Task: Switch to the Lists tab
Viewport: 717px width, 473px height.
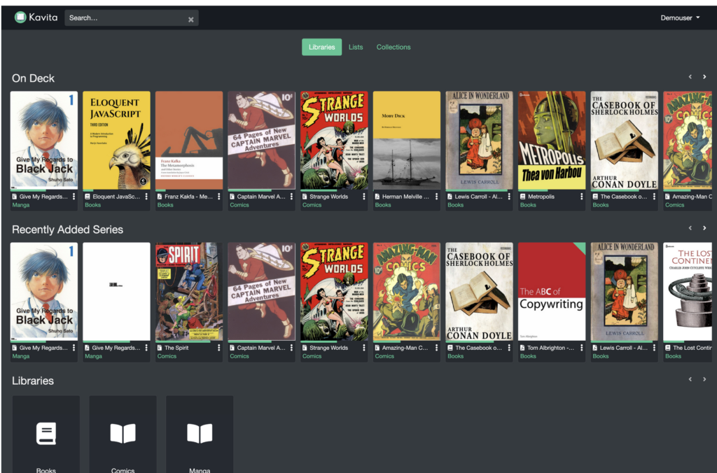Action: coord(356,47)
